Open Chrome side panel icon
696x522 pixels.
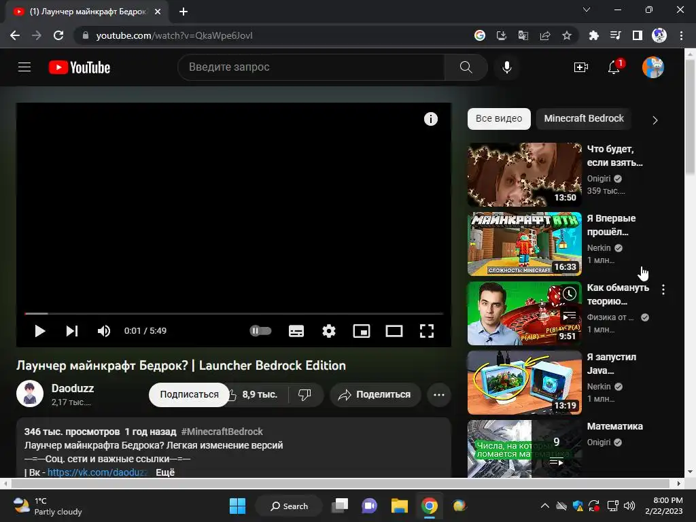pos(638,35)
